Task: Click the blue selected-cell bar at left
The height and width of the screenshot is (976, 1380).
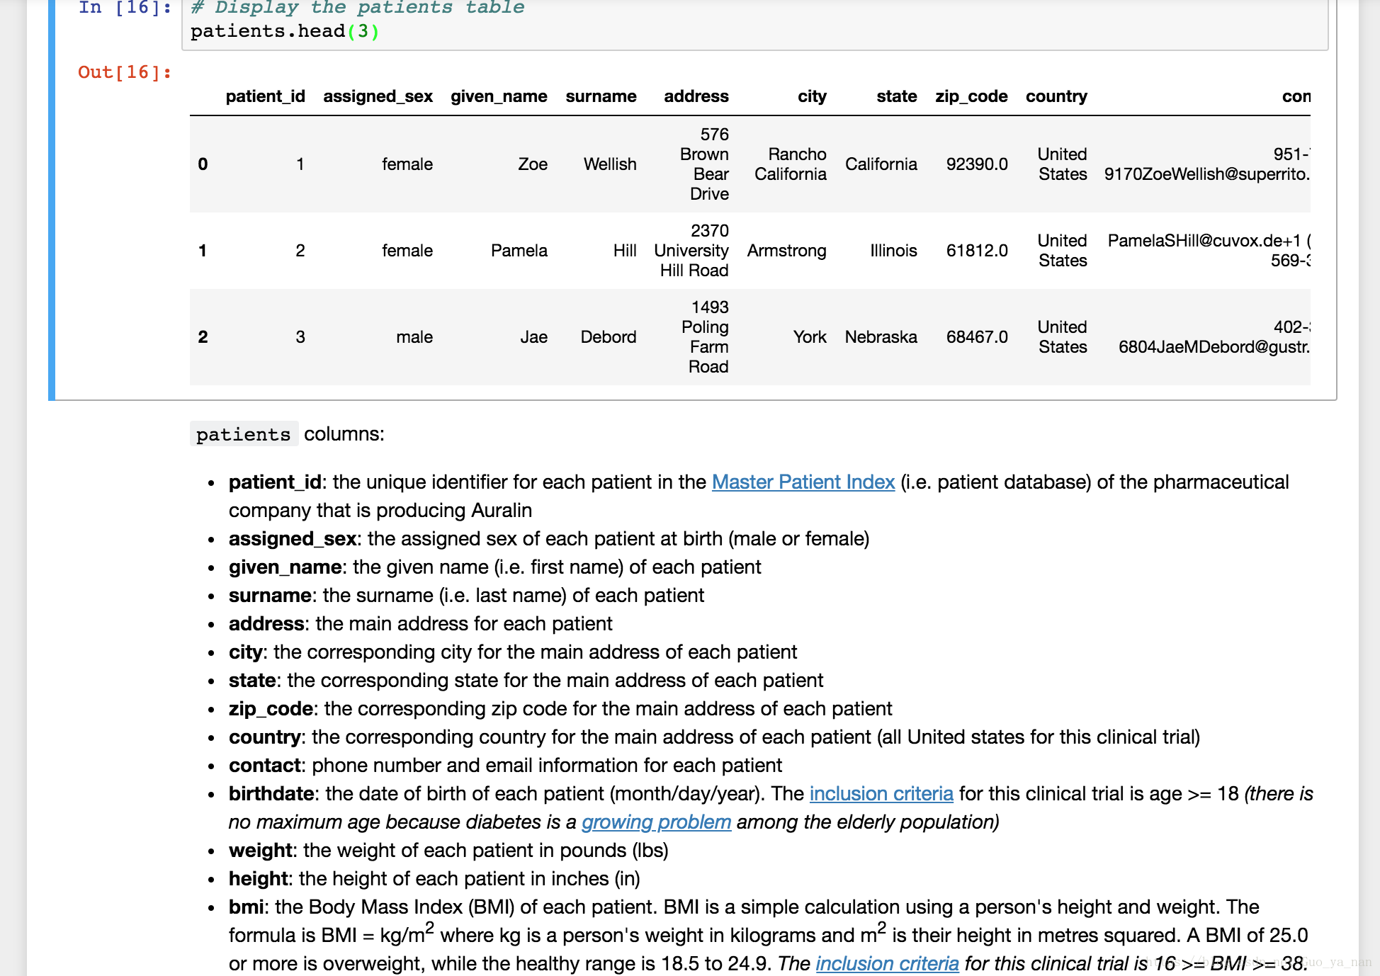Action: click(52, 198)
